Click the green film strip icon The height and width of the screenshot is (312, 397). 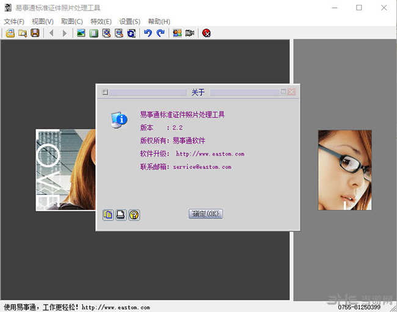[93, 33]
